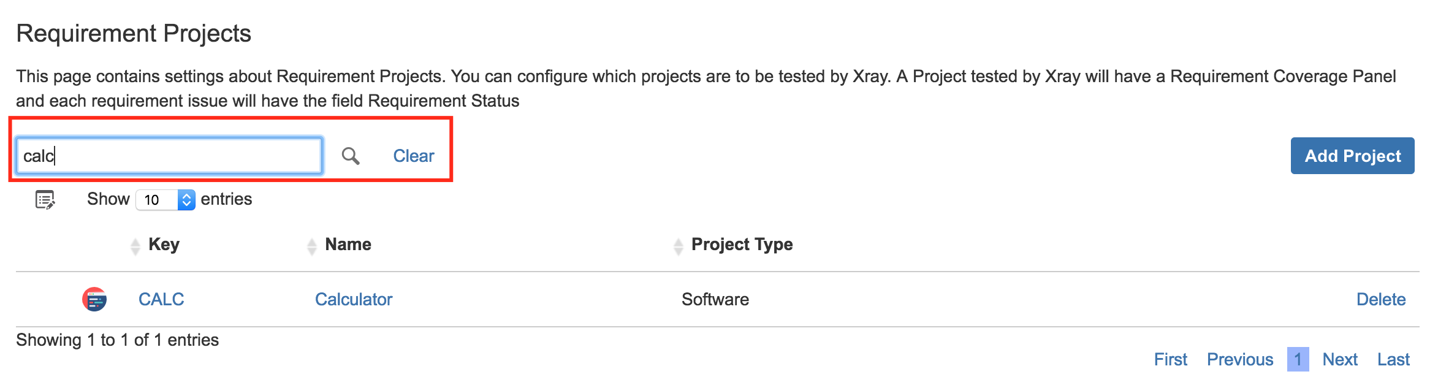Image resolution: width=1438 pixels, height=385 pixels.
Task: Jump to the Last page
Action: [1394, 359]
